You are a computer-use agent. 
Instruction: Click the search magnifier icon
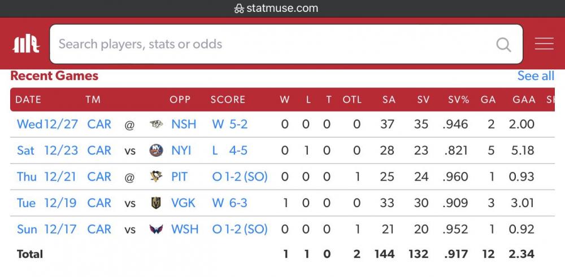click(503, 45)
